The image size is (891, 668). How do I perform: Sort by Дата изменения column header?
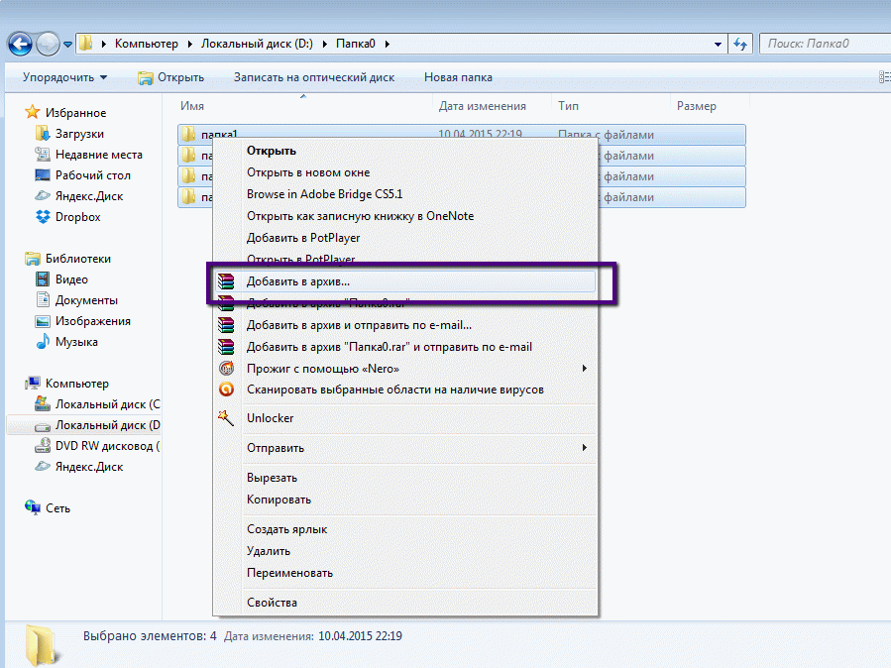tap(483, 106)
